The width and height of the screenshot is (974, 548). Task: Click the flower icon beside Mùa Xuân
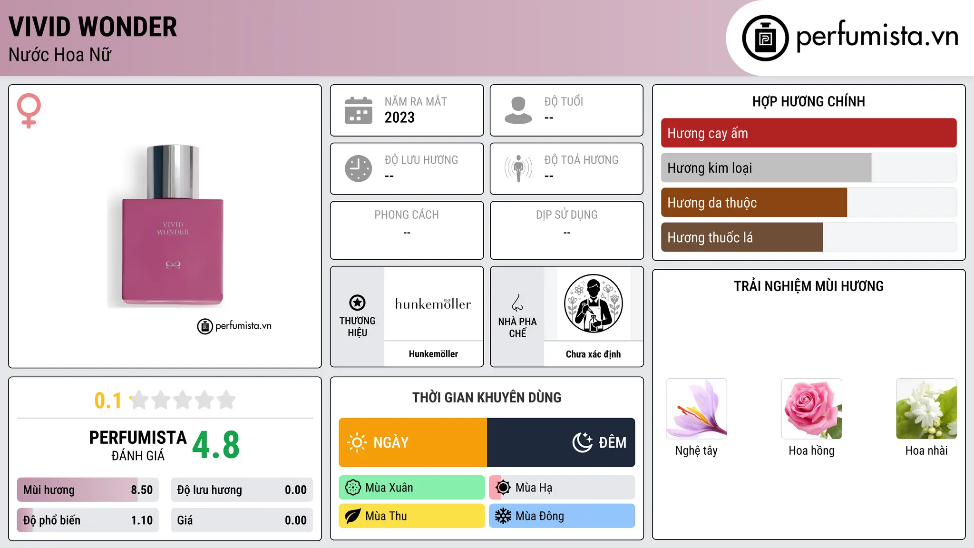pyautogui.click(x=353, y=488)
